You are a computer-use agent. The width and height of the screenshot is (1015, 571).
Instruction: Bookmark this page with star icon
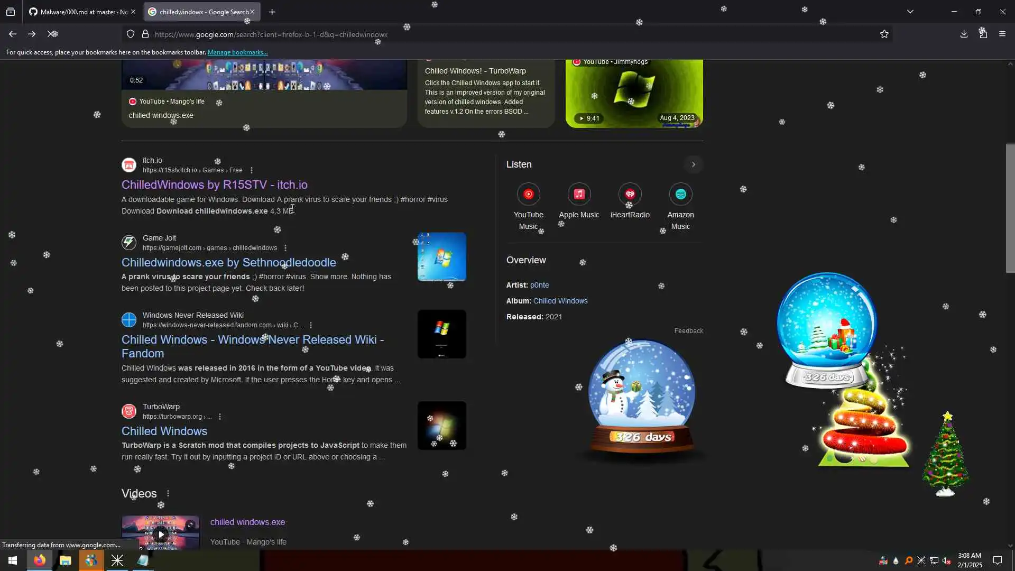[884, 34]
